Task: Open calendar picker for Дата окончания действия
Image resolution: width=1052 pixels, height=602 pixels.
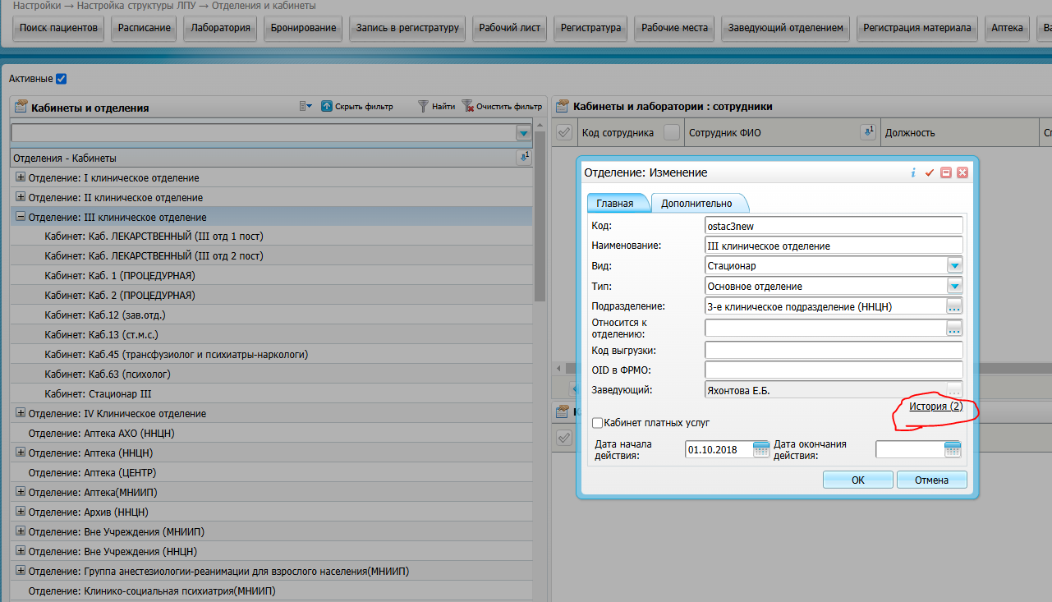Action: click(x=952, y=449)
